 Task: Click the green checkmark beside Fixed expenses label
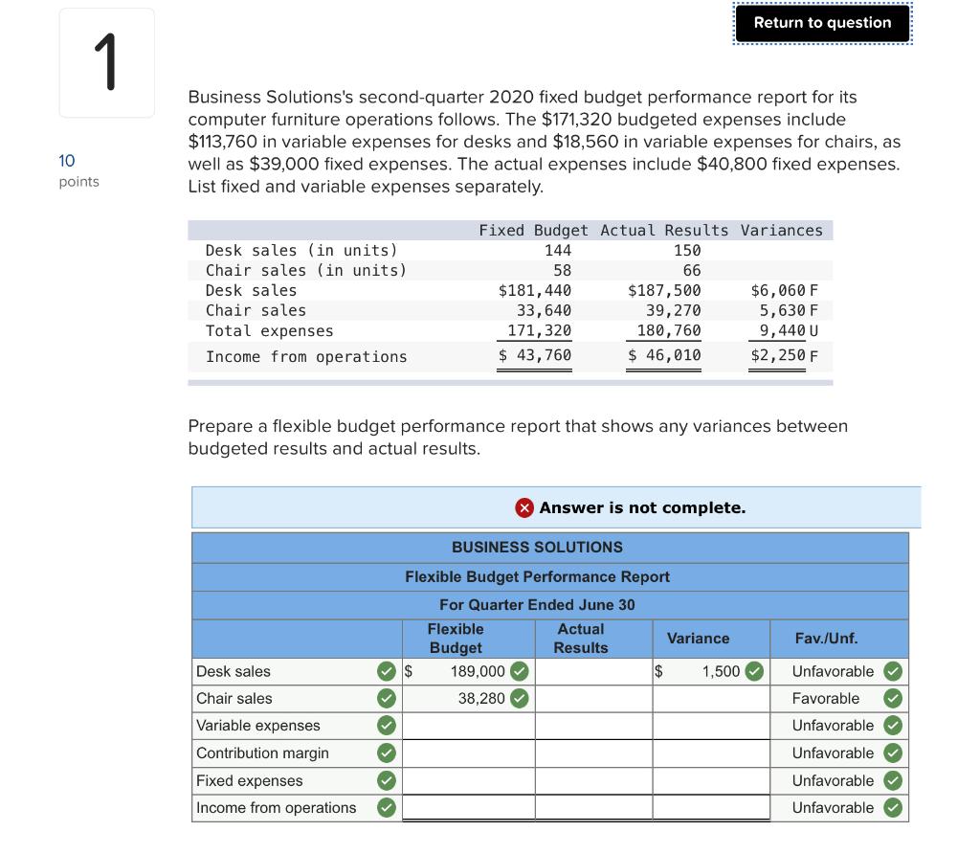tap(385, 780)
